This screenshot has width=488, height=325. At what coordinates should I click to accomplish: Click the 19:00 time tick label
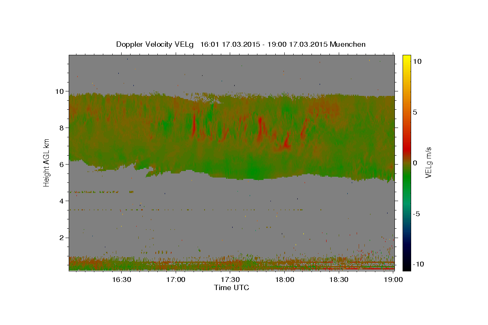click(393, 279)
